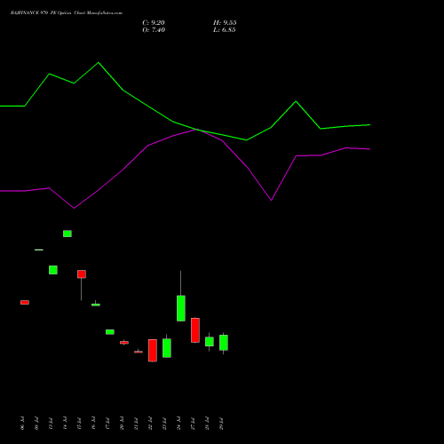The width and height of the screenshot is (444, 444).
Task: Click the chart title text at the top
Action: (67, 13)
